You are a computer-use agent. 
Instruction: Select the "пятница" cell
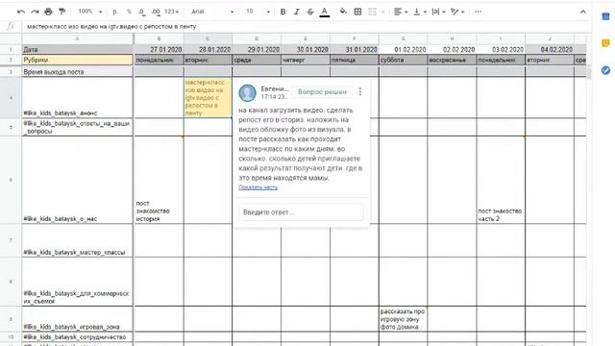[x=355, y=60]
